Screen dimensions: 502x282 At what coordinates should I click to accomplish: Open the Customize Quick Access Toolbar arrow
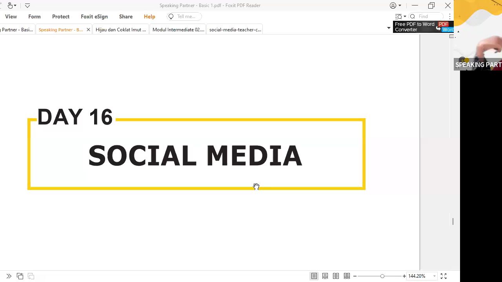coord(27,5)
